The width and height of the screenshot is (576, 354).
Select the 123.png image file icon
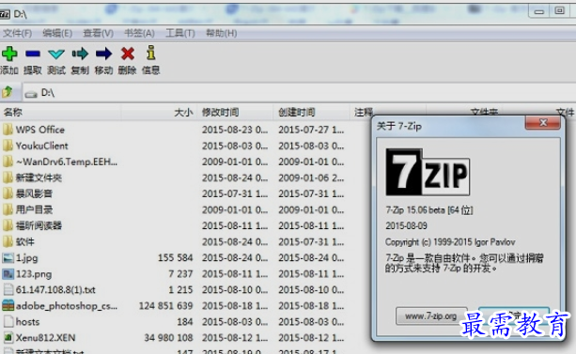coord(8,274)
